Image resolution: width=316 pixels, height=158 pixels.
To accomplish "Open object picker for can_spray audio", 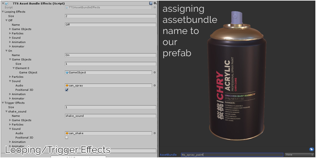I will tap(155, 85).
